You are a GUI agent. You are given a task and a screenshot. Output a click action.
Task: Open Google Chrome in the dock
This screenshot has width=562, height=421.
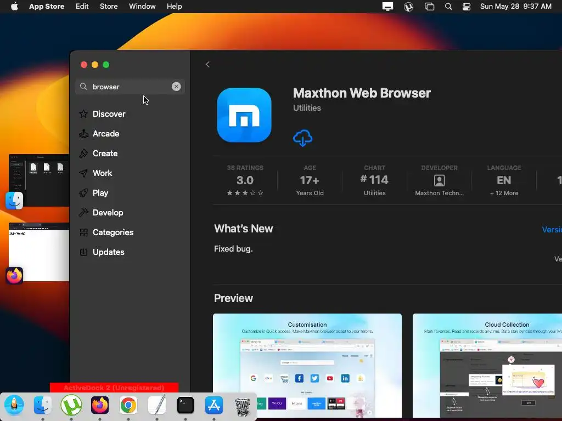128,405
